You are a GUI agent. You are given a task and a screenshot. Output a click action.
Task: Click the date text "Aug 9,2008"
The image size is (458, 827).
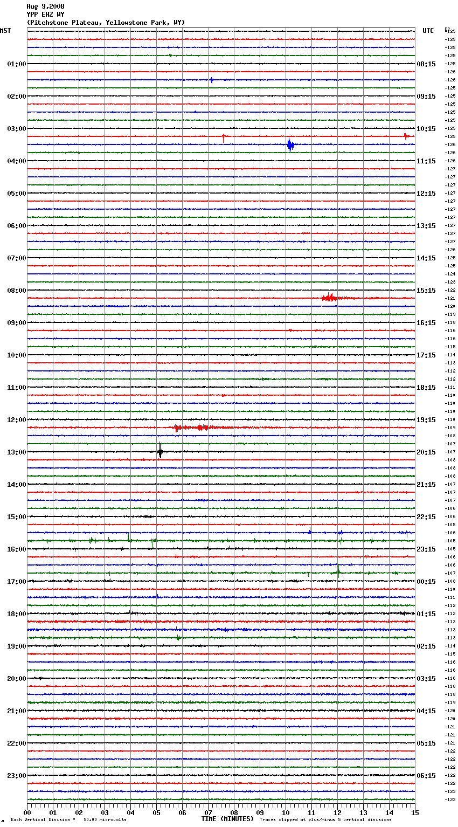45,6
